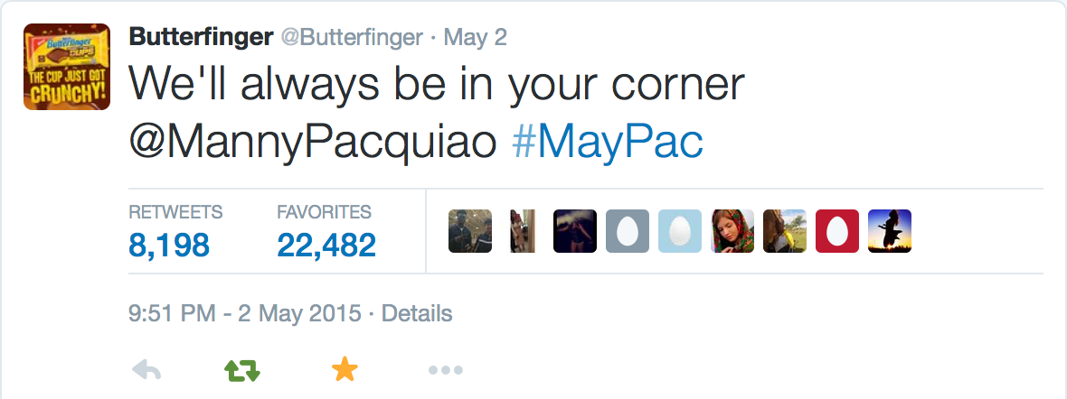Click the @Butterfinger handle
The width and height of the screenshot is (1067, 399).
352,37
